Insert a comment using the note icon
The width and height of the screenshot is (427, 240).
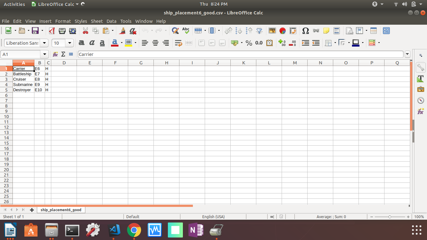[x=326, y=30]
